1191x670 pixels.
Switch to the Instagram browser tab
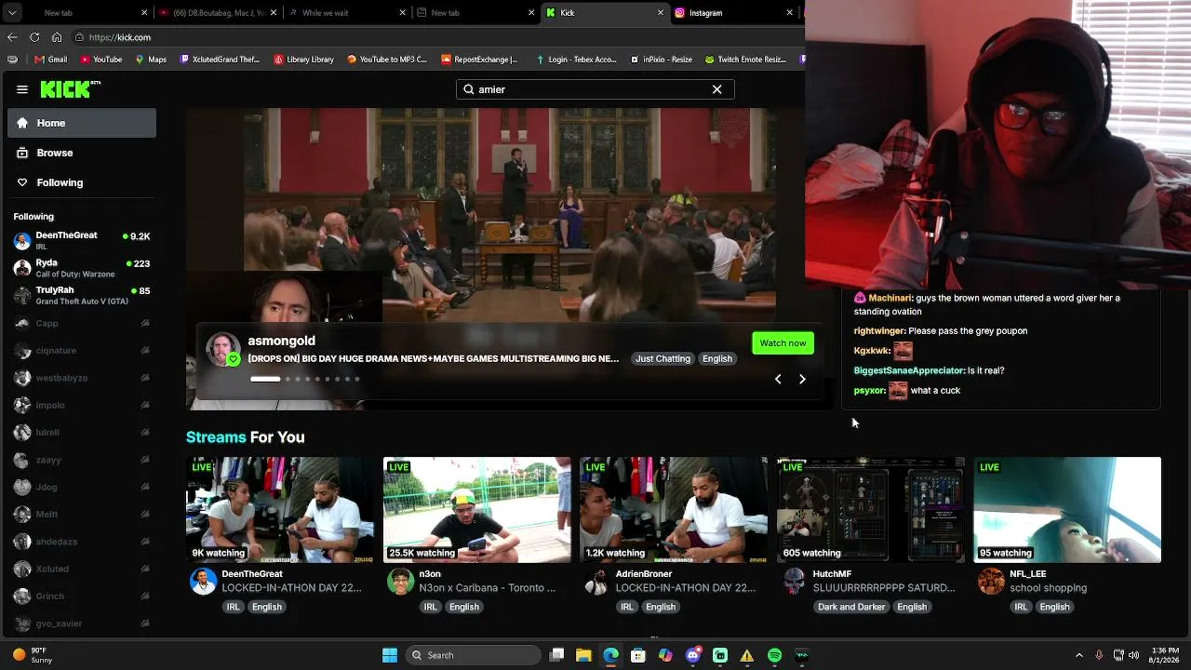tap(733, 13)
